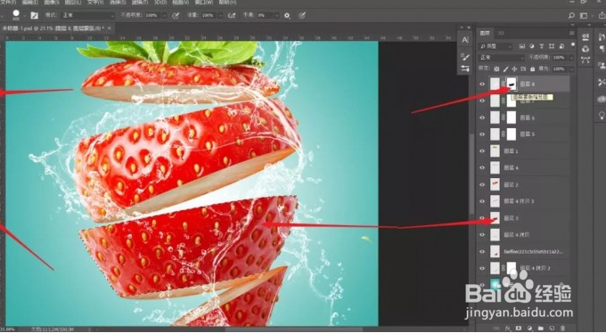Open the character panel icon

pyautogui.click(x=465, y=40)
